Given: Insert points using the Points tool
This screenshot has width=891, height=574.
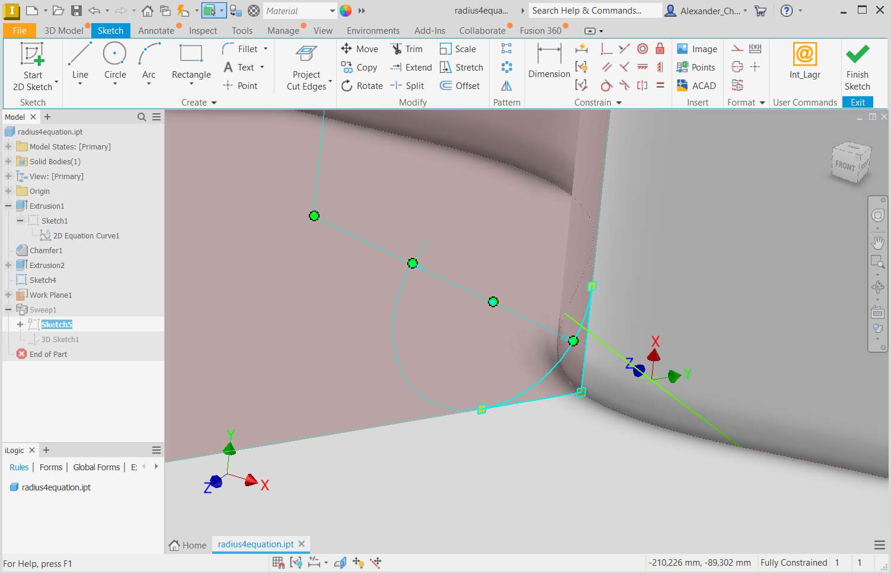Looking at the screenshot, I should (697, 67).
